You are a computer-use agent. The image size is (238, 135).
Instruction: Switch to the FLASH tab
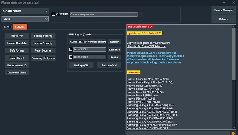[x=8, y=27]
